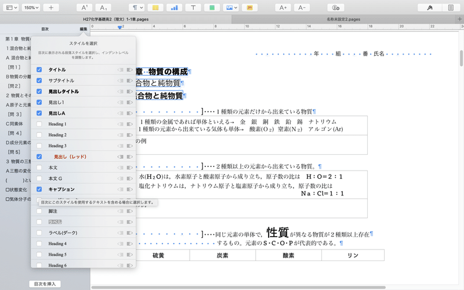Insert a chart using the Chart icon
Image resolution: width=464 pixels, height=290 pixels.
tap(175, 8)
